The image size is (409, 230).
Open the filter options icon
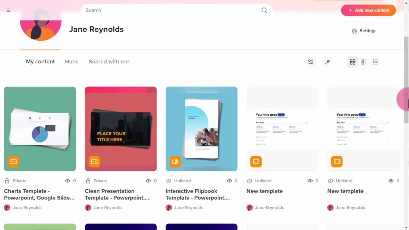point(311,62)
